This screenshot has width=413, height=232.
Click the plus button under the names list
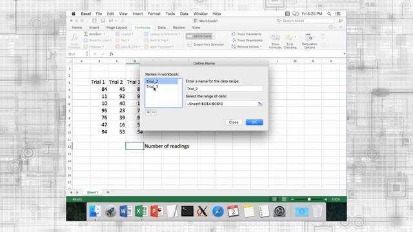click(x=148, y=112)
